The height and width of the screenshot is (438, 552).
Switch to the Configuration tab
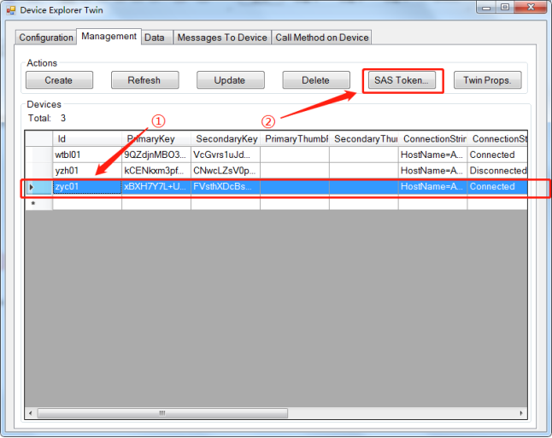(x=46, y=38)
